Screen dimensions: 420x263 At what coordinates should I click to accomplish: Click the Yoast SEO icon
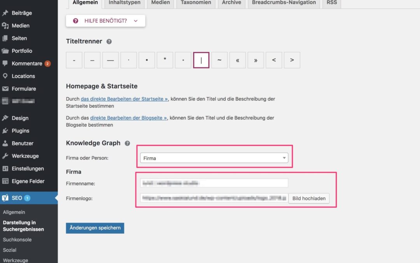[5, 198]
